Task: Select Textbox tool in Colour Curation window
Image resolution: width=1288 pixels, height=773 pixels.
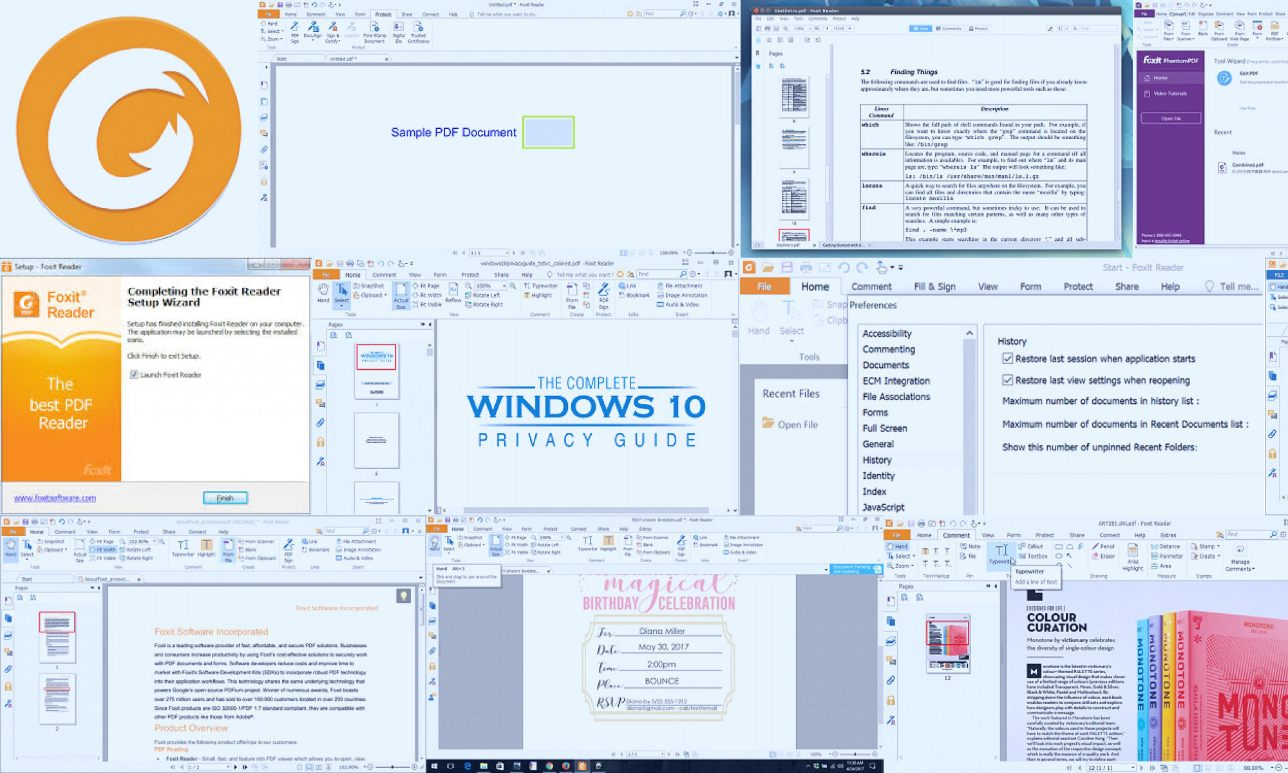Action: (1033, 556)
